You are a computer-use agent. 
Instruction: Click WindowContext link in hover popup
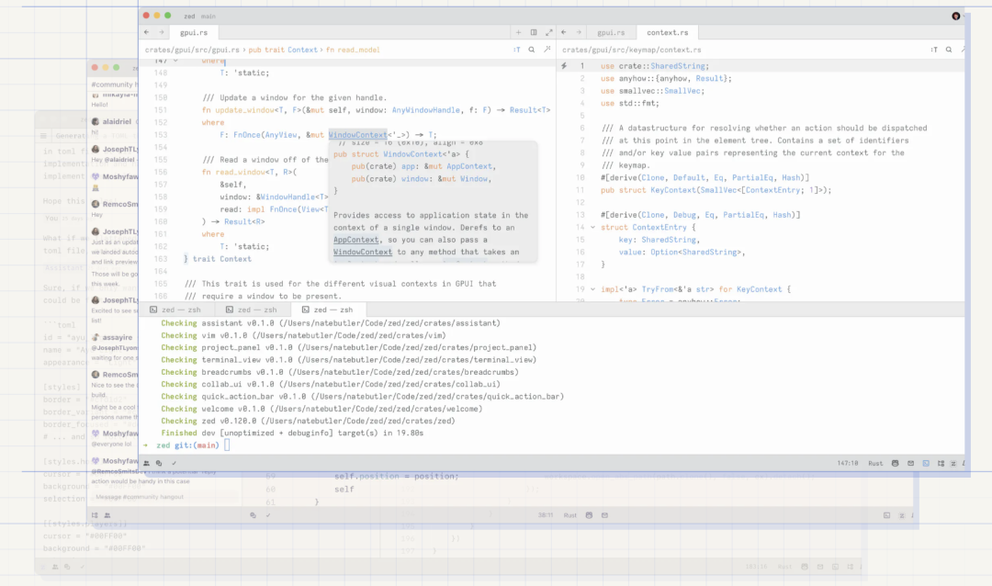(x=363, y=252)
